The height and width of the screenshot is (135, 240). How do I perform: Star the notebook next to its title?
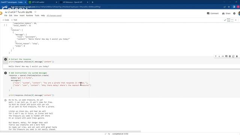[x=35, y=12]
